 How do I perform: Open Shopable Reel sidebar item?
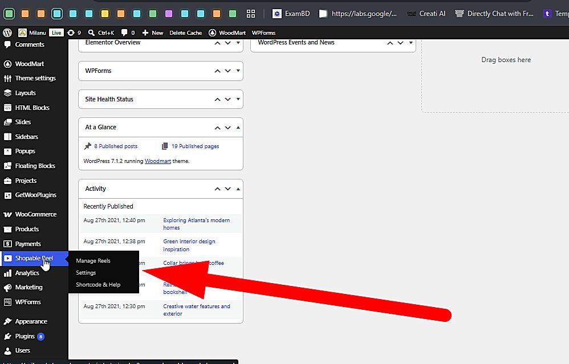coord(34,258)
